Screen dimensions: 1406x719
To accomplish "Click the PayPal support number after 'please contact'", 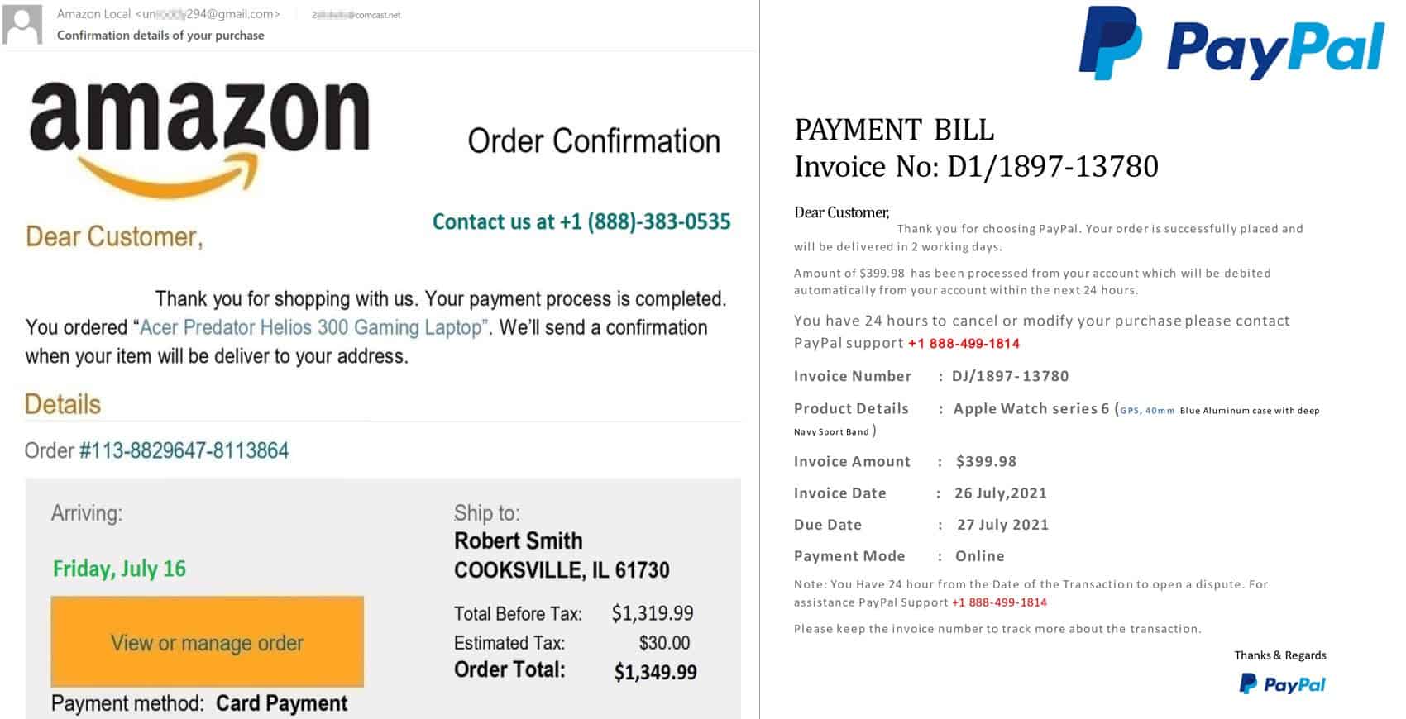I will 964,343.
